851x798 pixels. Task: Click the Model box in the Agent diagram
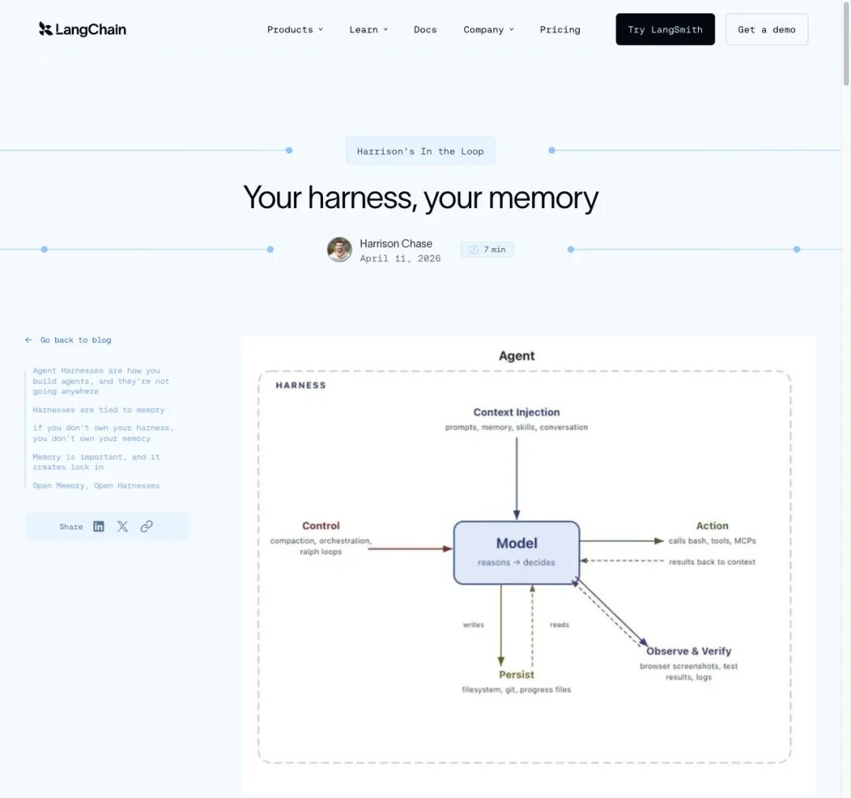click(x=517, y=552)
